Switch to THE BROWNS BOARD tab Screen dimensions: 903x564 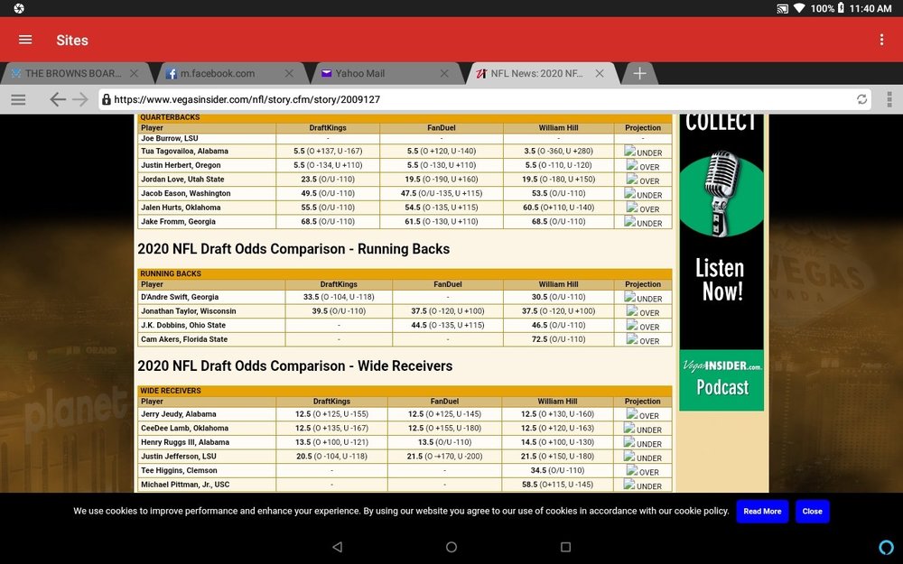[x=73, y=74]
